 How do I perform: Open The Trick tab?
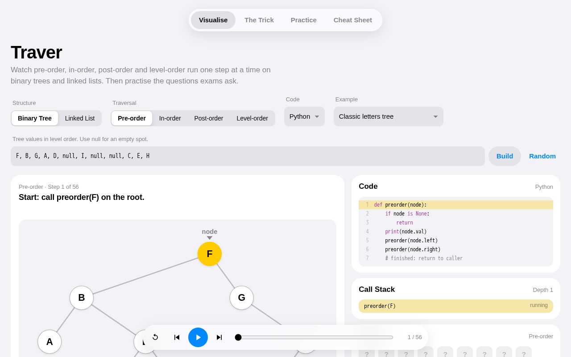coord(259,20)
